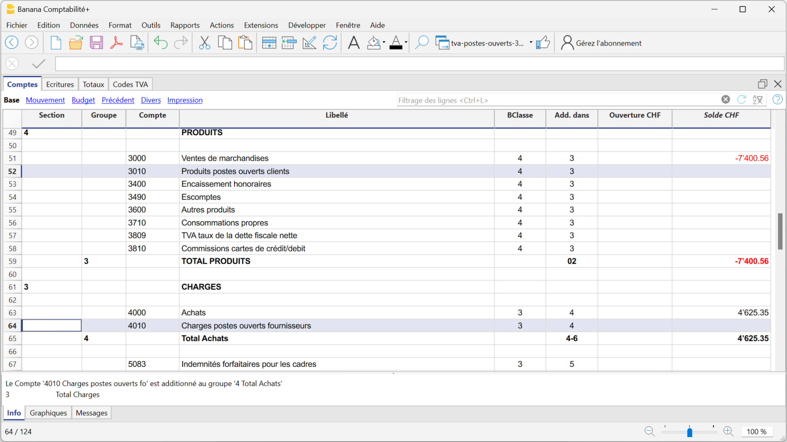Accept cell edit with checkmark
Screen dimensions: 787x442
coord(39,64)
